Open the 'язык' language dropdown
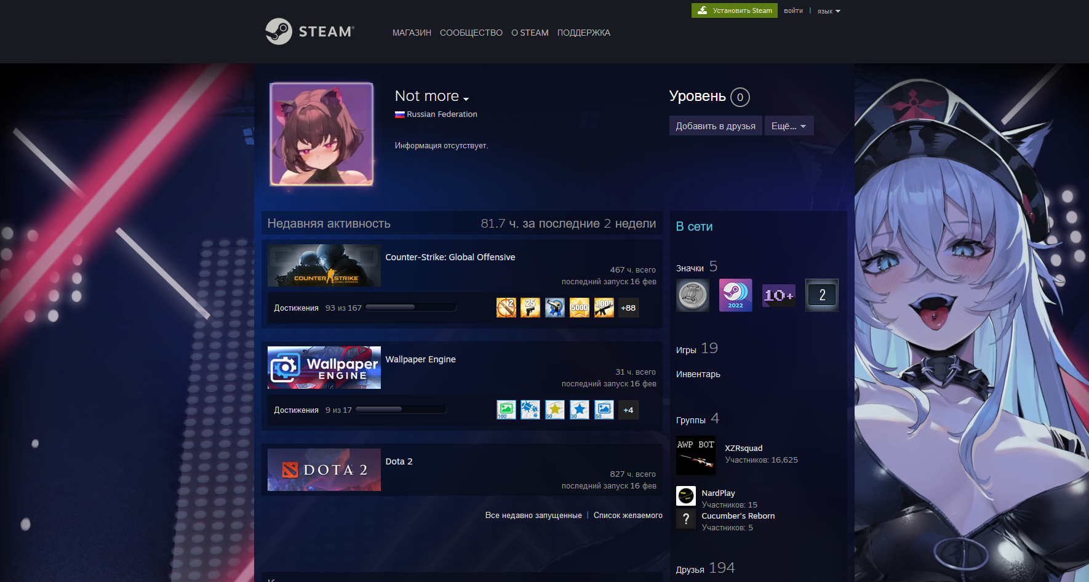Image resolution: width=1089 pixels, height=582 pixels. pos(829,11)
